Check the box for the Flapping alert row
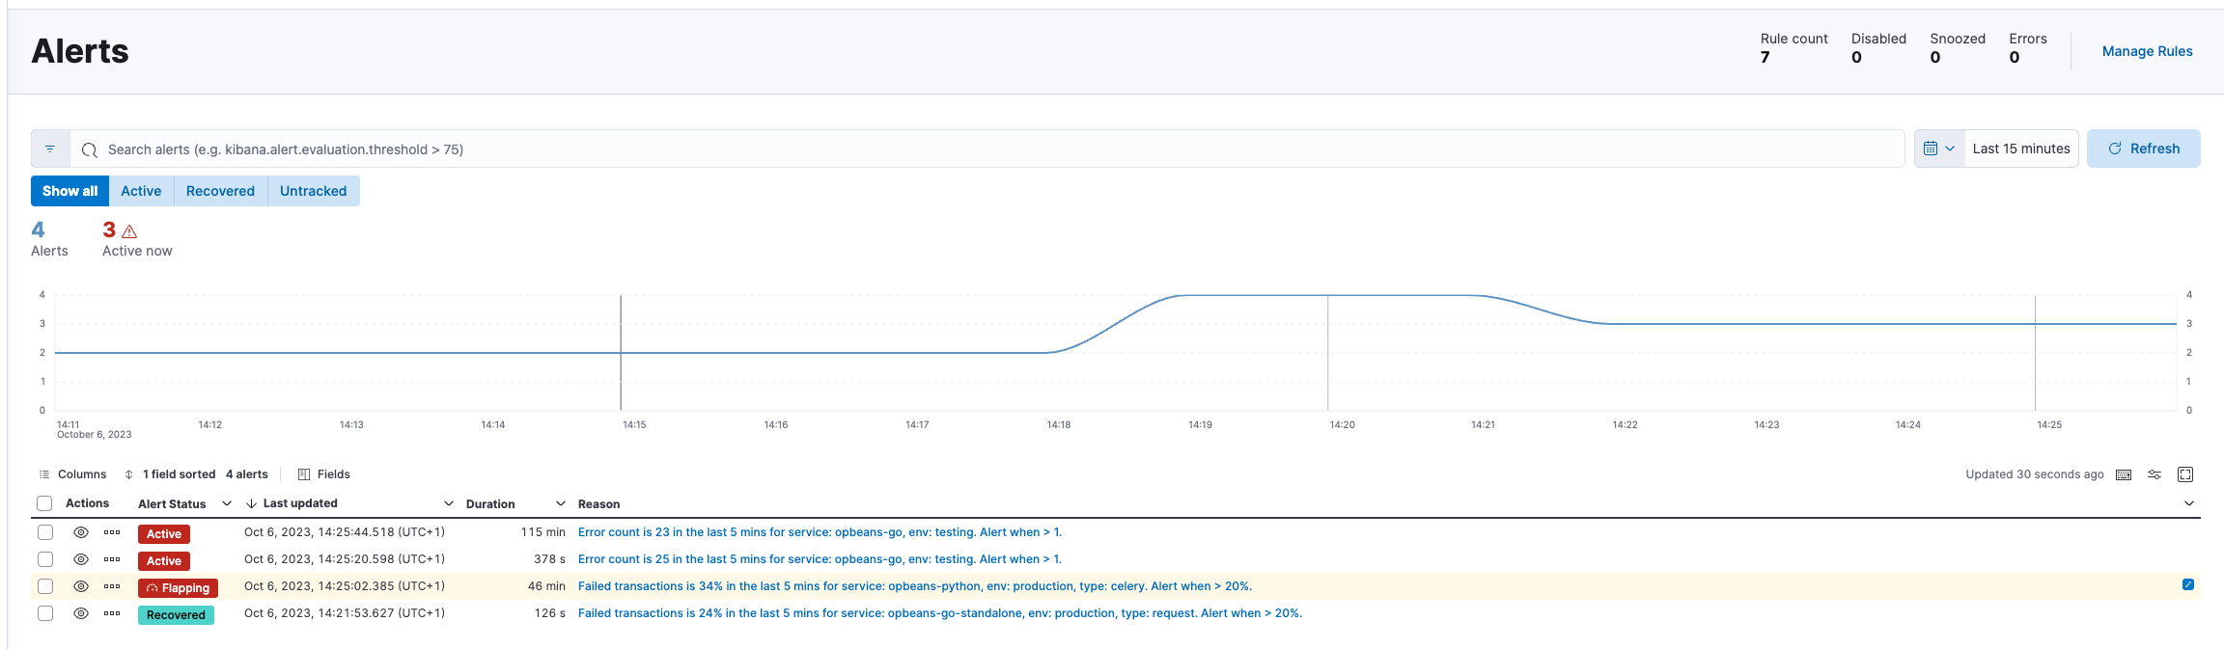This screenshot has height=649, width=2224. (x=45, y=586)
